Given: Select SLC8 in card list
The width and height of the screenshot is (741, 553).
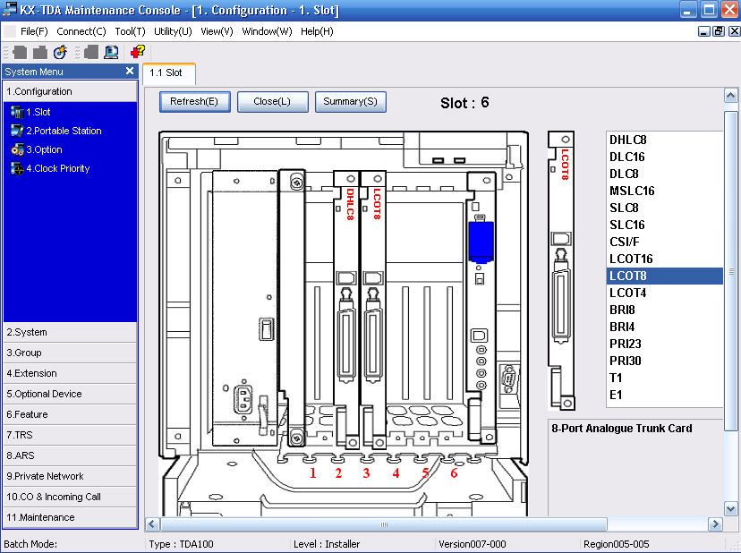Looking at the screenshot, I should click(664, 208).
